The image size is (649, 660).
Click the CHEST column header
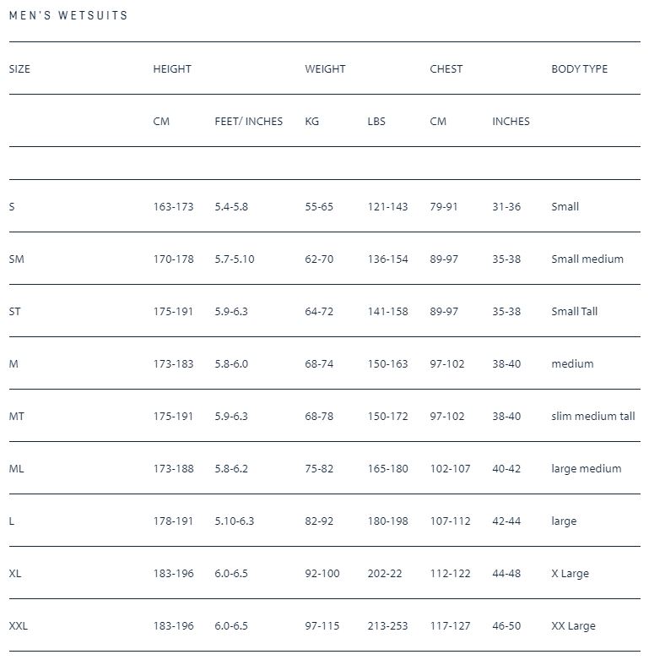tap(446, 69)
